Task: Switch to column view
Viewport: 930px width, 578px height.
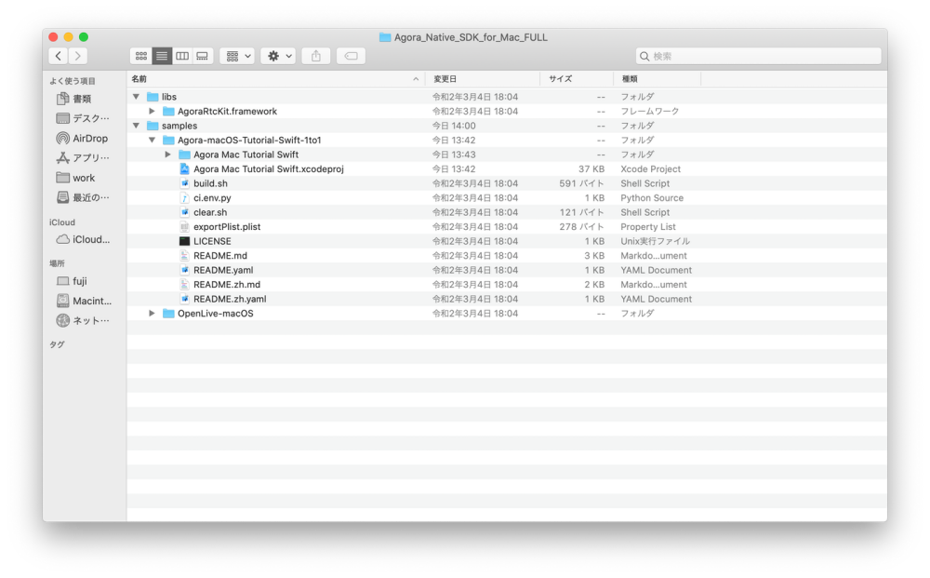Action: pos(182,56)
